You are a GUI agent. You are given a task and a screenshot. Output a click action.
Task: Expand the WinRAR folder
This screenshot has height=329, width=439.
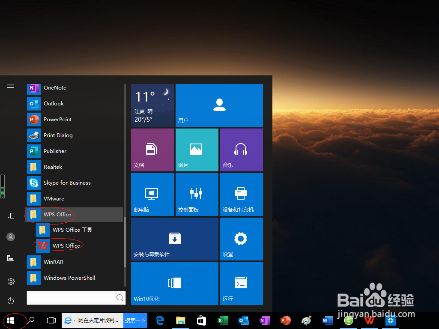75,262
